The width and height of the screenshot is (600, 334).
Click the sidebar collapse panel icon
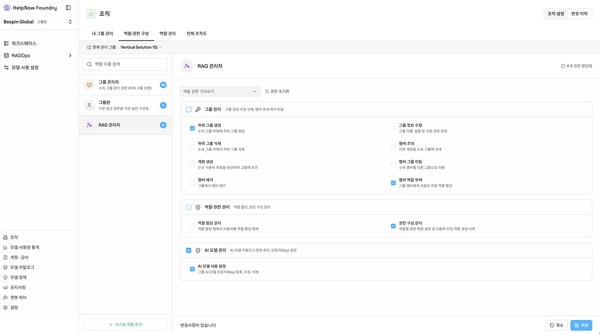68,8
